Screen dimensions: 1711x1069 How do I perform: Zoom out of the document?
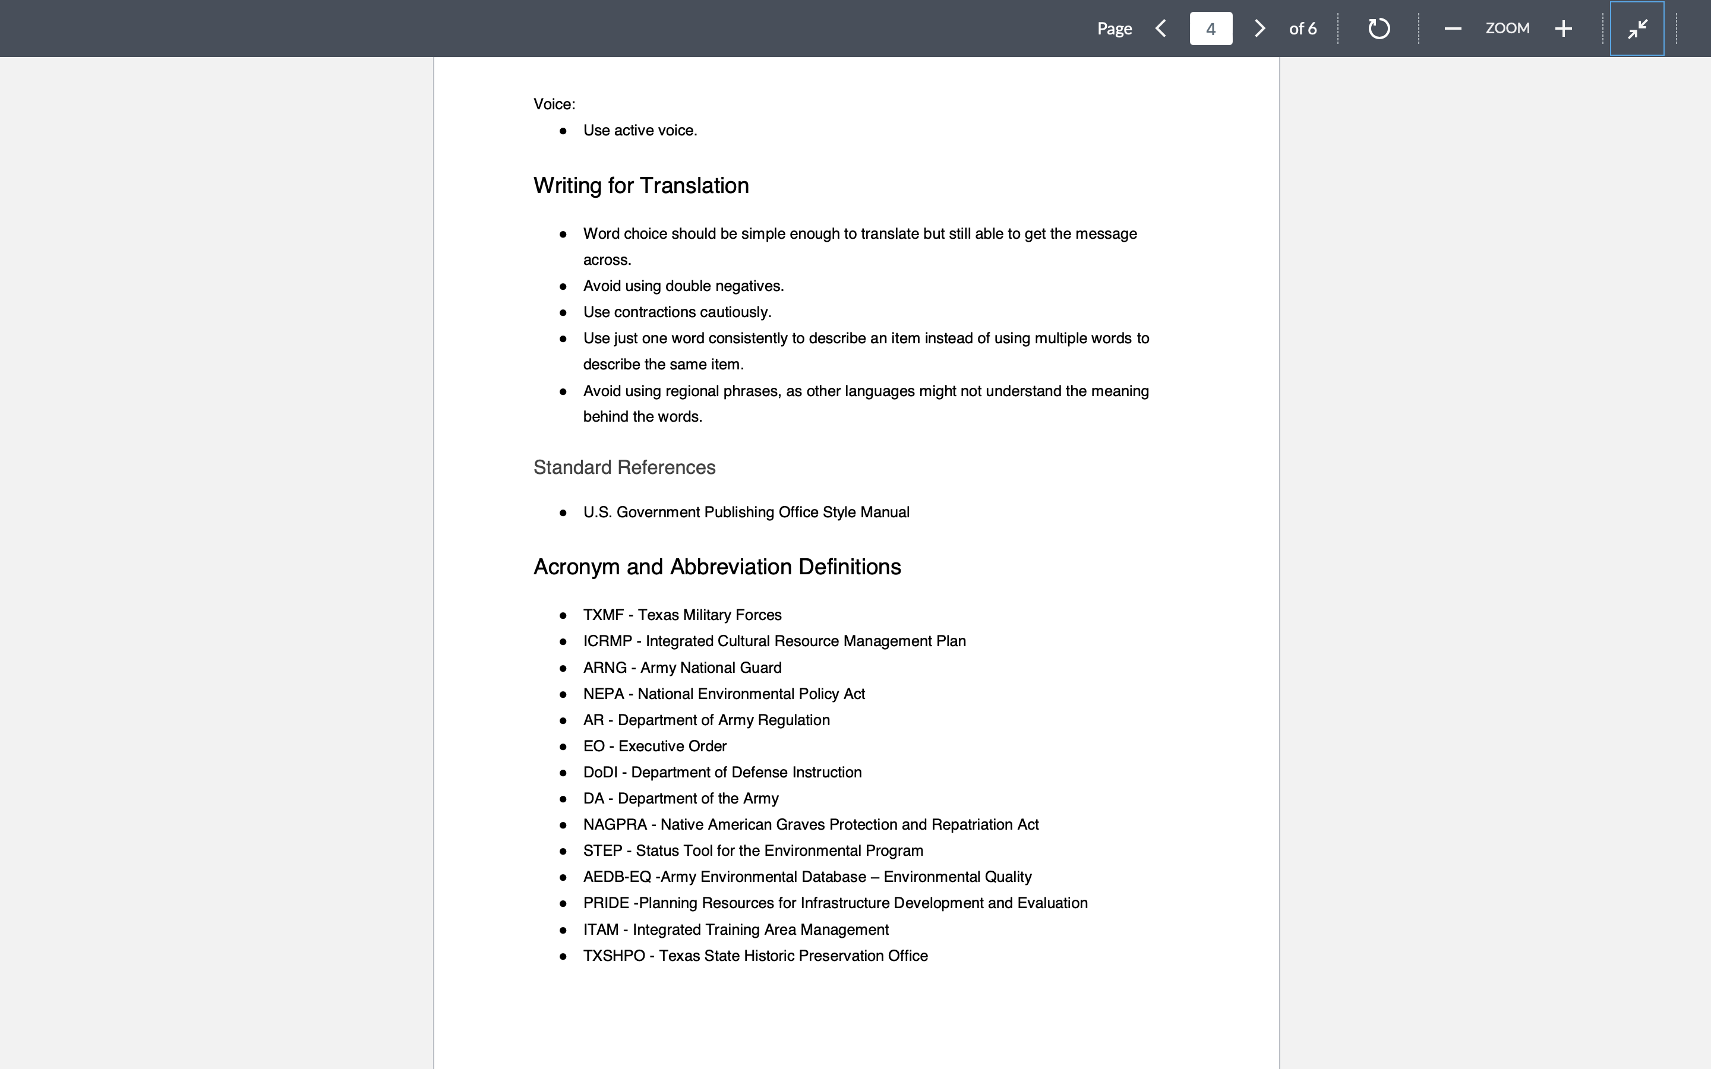[1452, 29]
